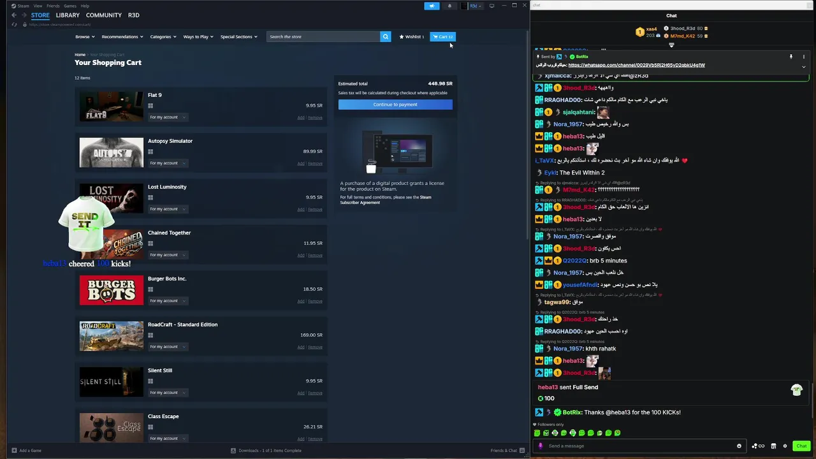Click the BotRix verified badge in pinned message
The width and height of the screenshot is (816, 459).
572,57
